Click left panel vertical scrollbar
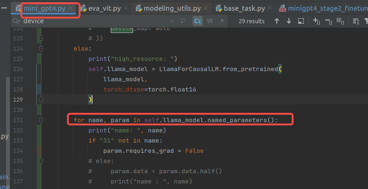 [x=8, y=133]
